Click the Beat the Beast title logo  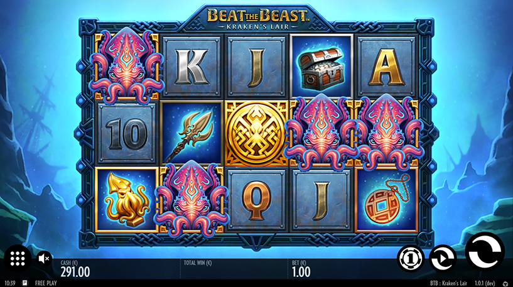(258, 18)
